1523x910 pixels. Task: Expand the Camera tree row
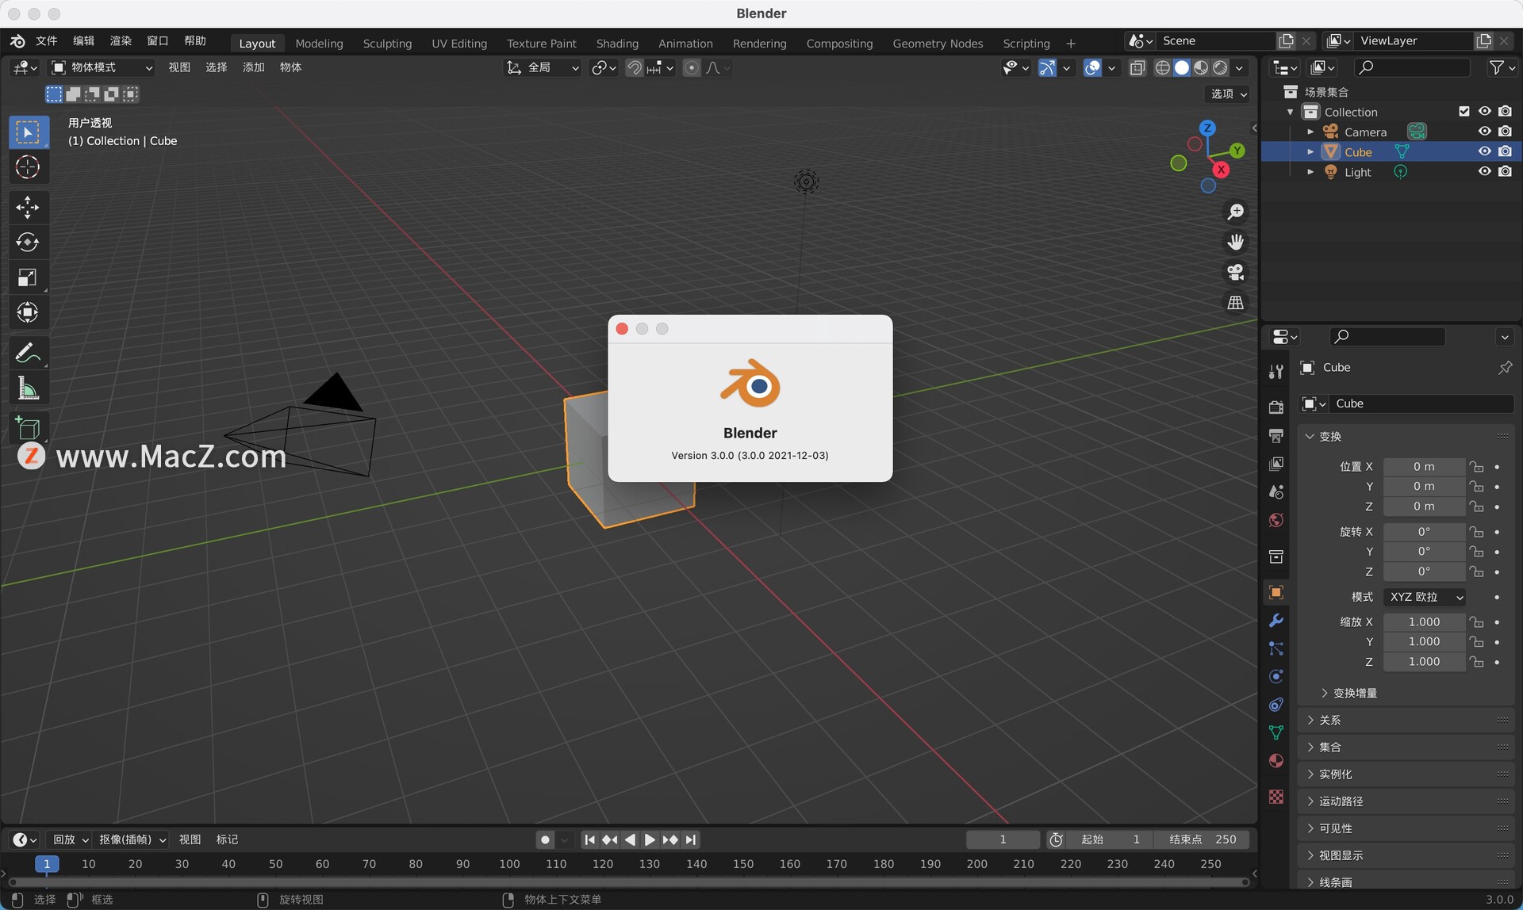[x=1310, y=132]
